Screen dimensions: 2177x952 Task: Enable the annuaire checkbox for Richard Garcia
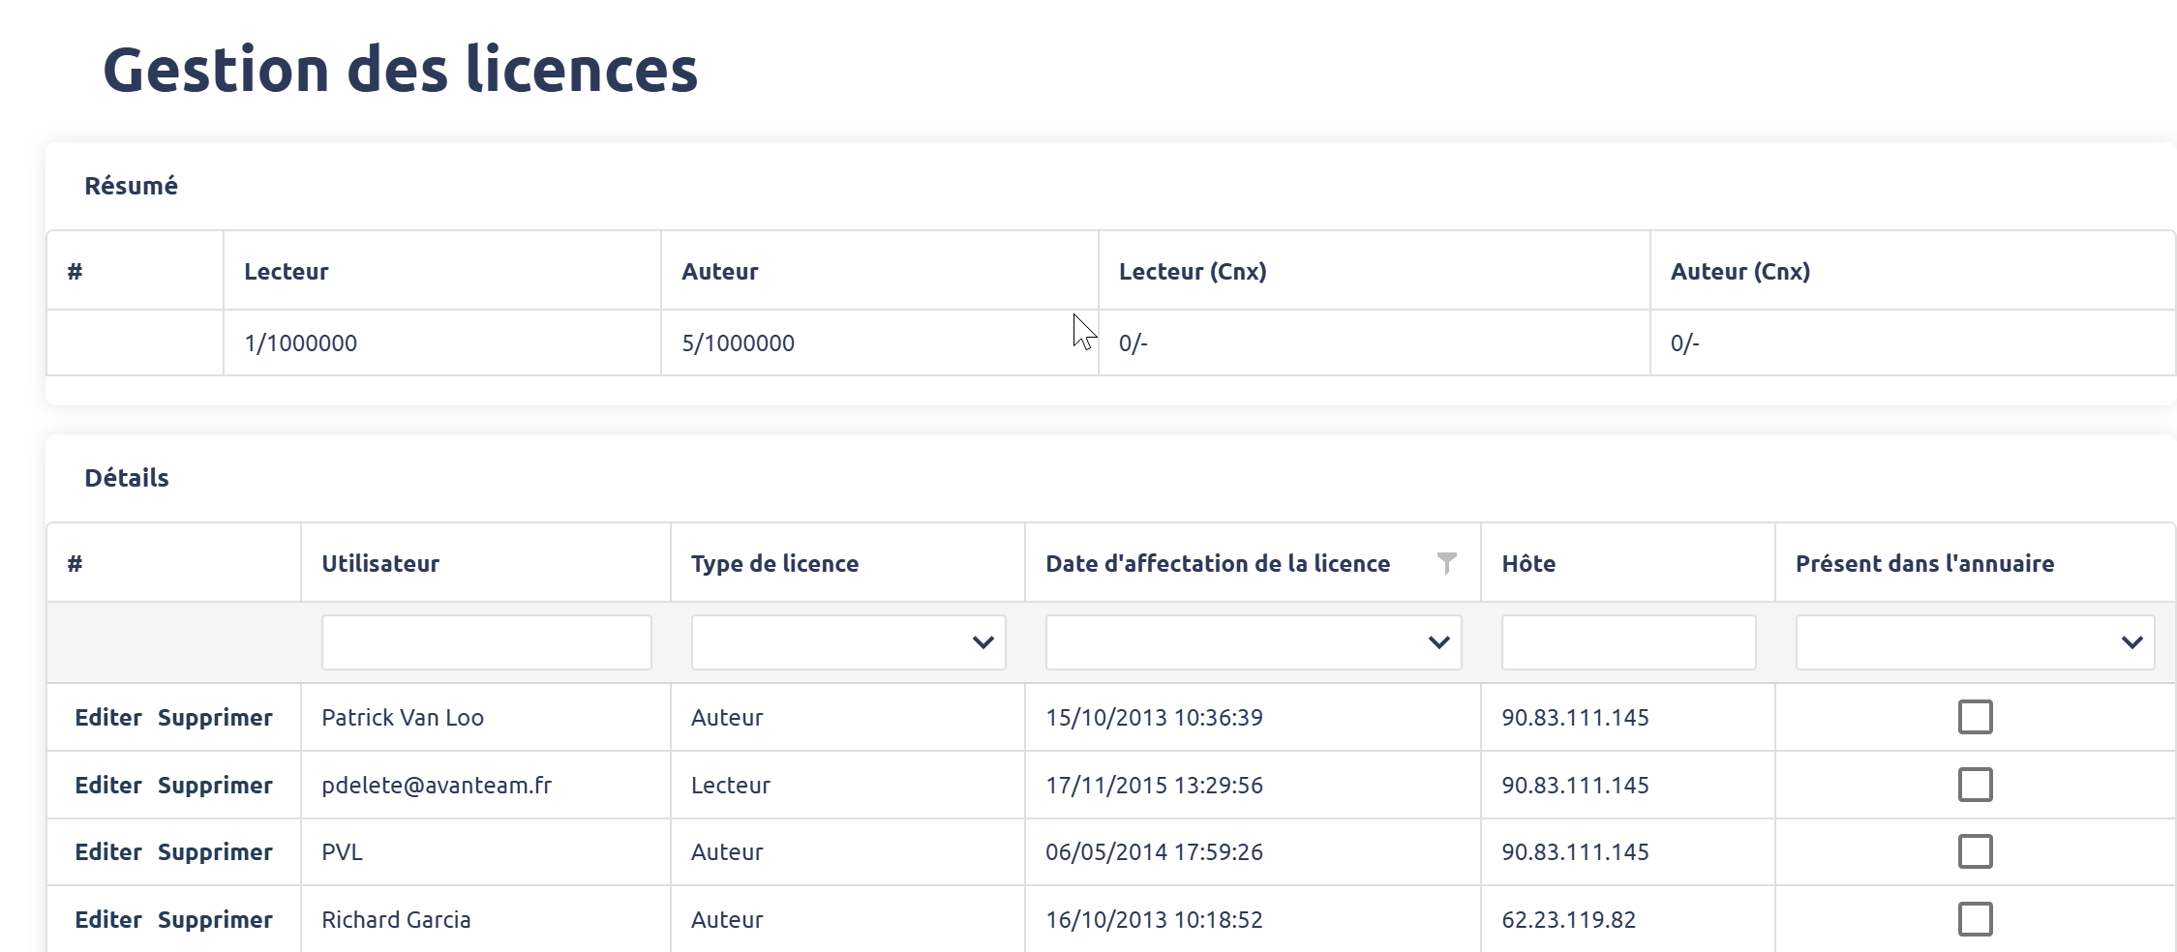[1975, 919]
